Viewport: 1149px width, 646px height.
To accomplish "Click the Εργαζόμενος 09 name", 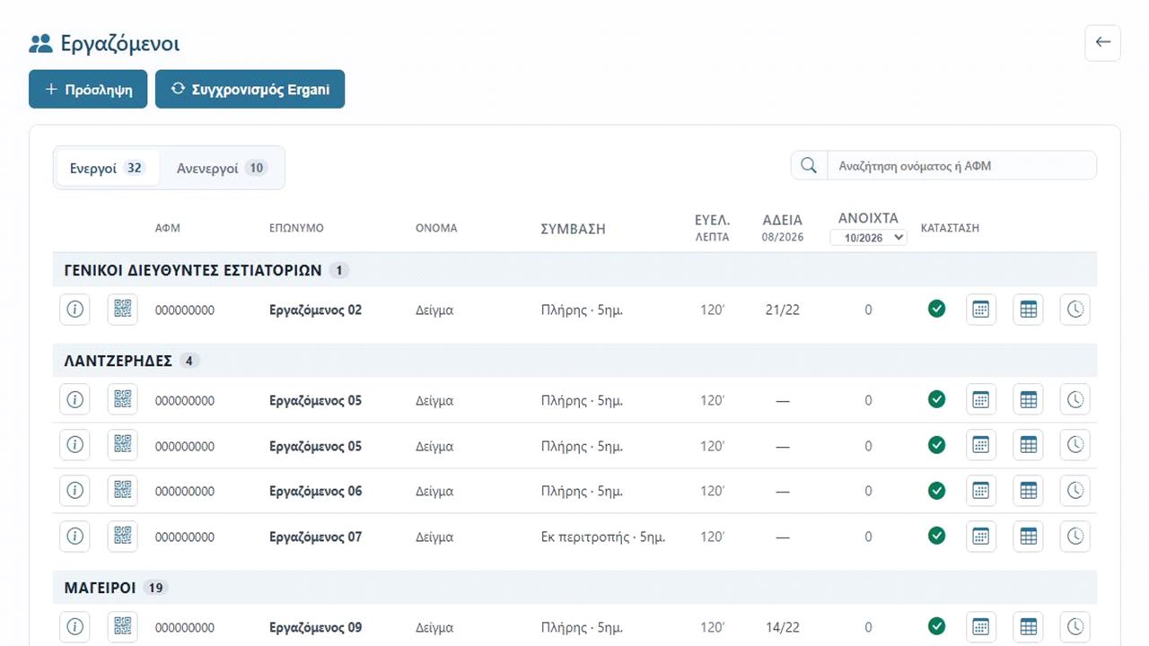I will pyautogui.click(x=316, y=628).
